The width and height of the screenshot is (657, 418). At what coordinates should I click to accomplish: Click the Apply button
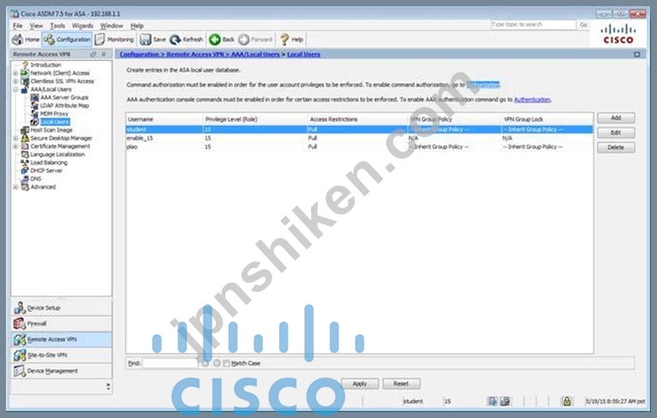(360, 384)
